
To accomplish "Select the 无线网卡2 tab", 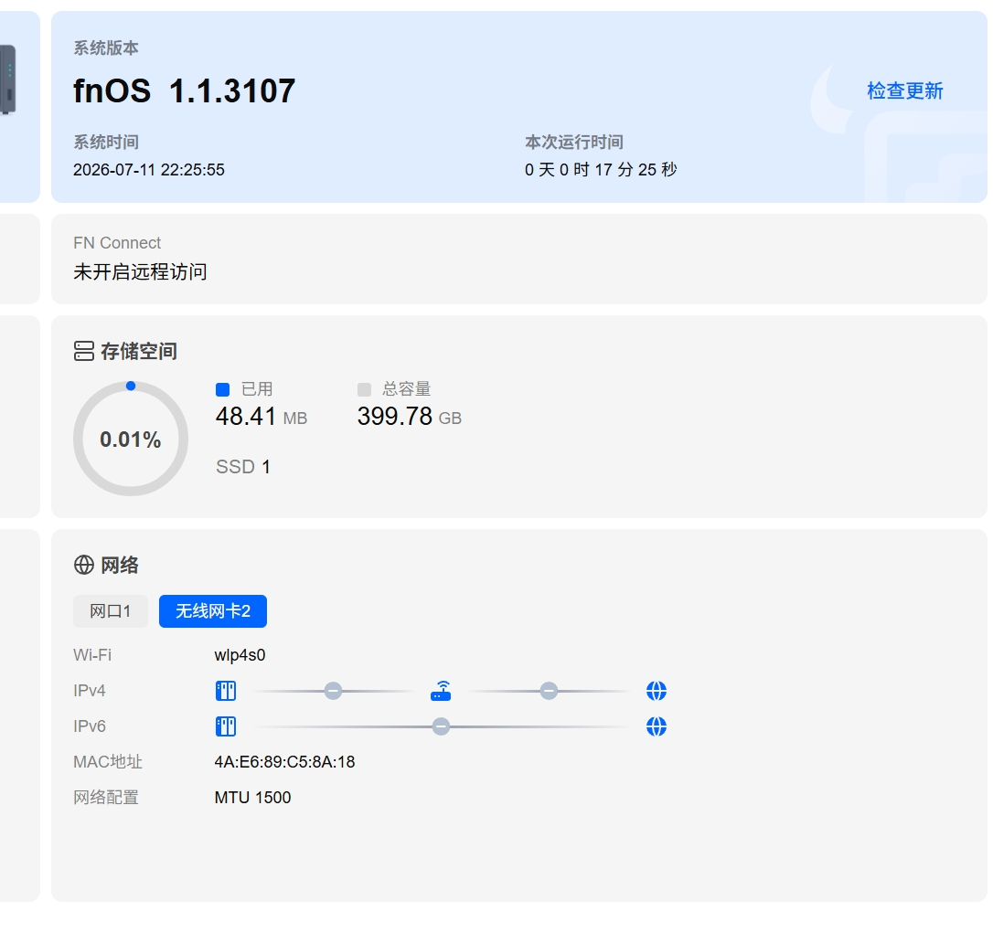I will [213, 611].
